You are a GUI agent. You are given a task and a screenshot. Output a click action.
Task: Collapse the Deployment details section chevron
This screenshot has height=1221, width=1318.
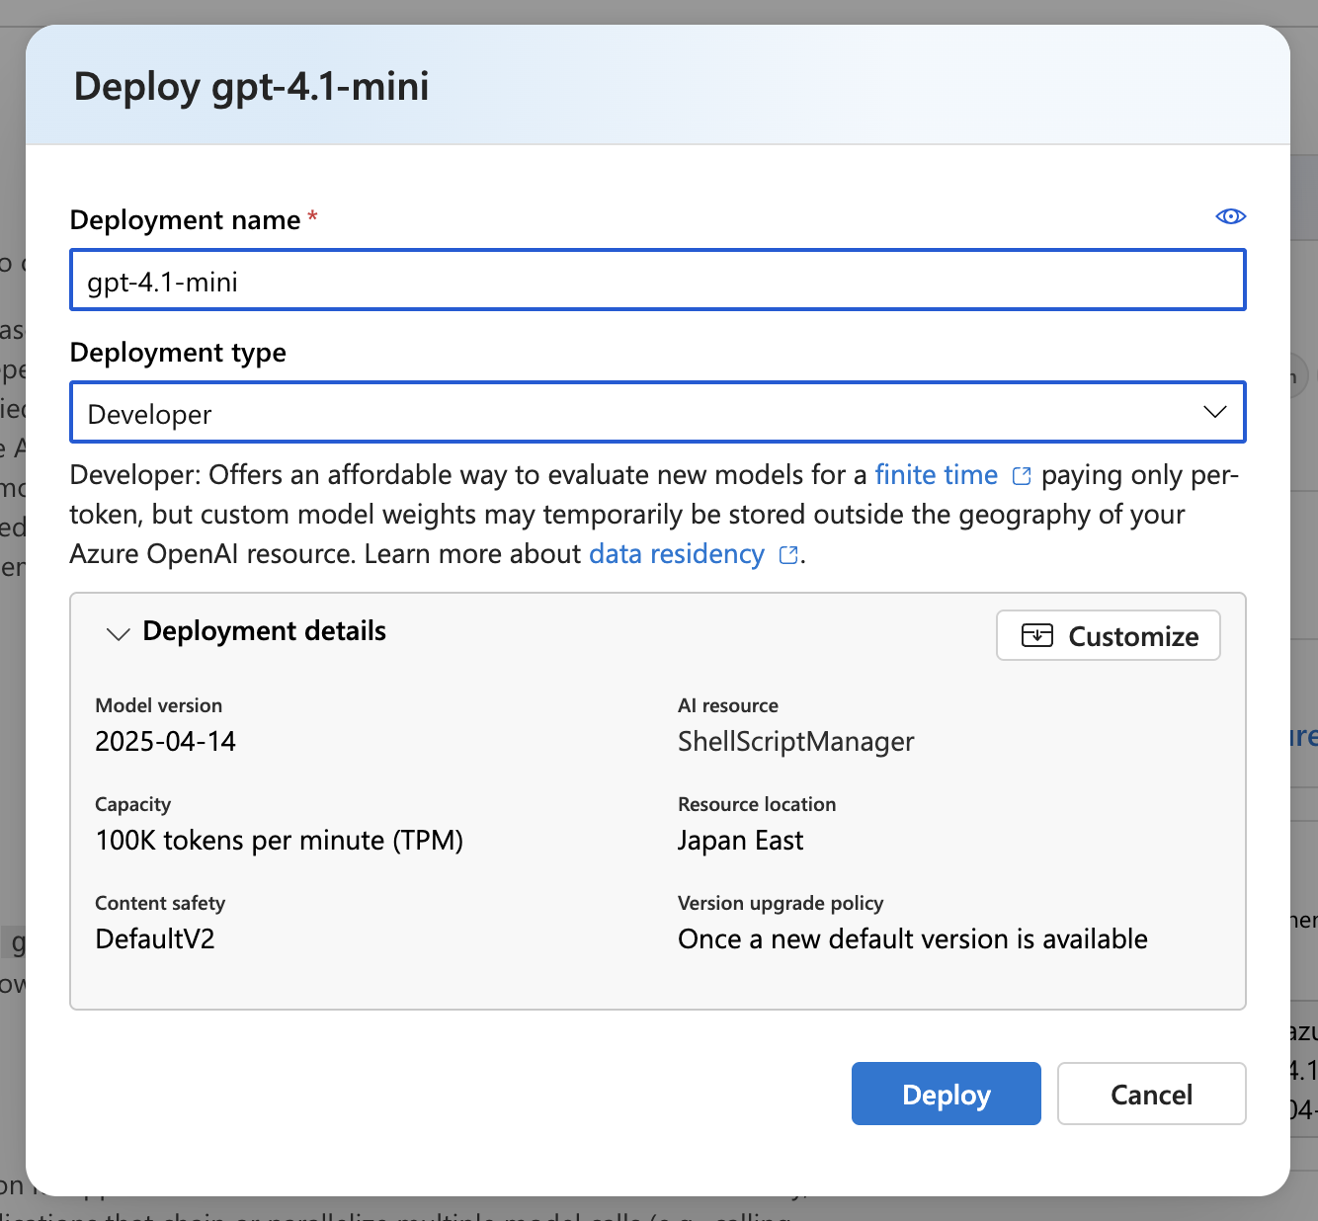[x=118, y=633]
